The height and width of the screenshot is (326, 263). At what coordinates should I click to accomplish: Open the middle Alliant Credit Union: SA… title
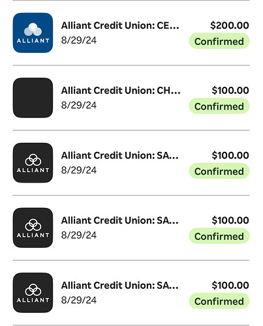(120, 220)
